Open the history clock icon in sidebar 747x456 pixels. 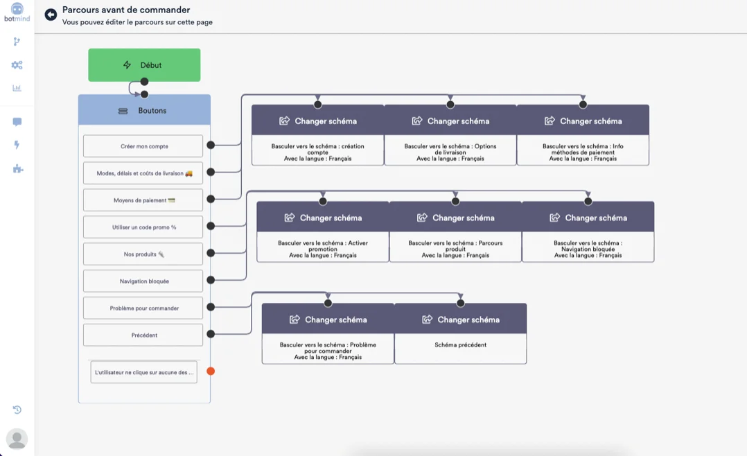[x=17, y=410]
